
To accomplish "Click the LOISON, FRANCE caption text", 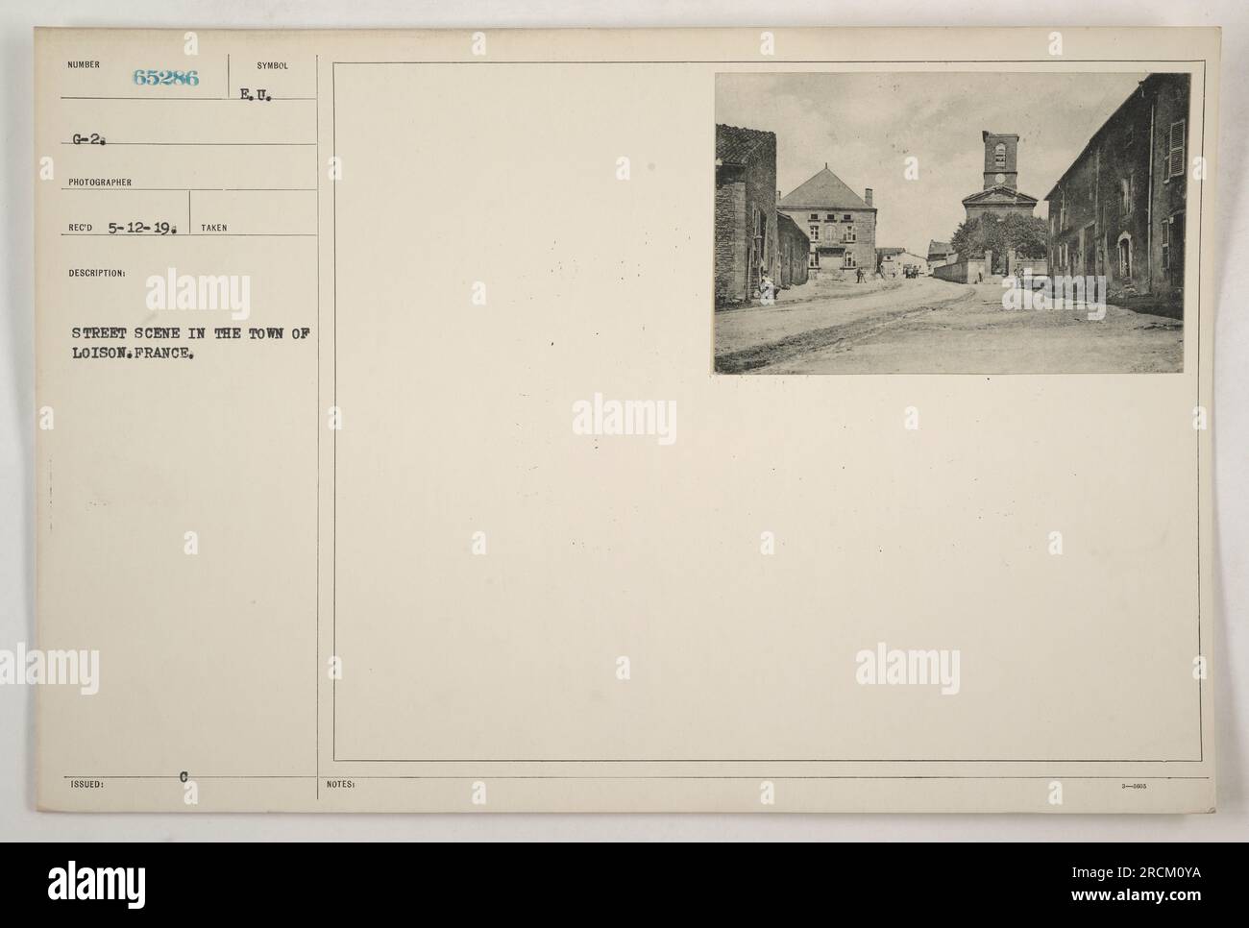I will pyautogui.click(x=131, y=353).
